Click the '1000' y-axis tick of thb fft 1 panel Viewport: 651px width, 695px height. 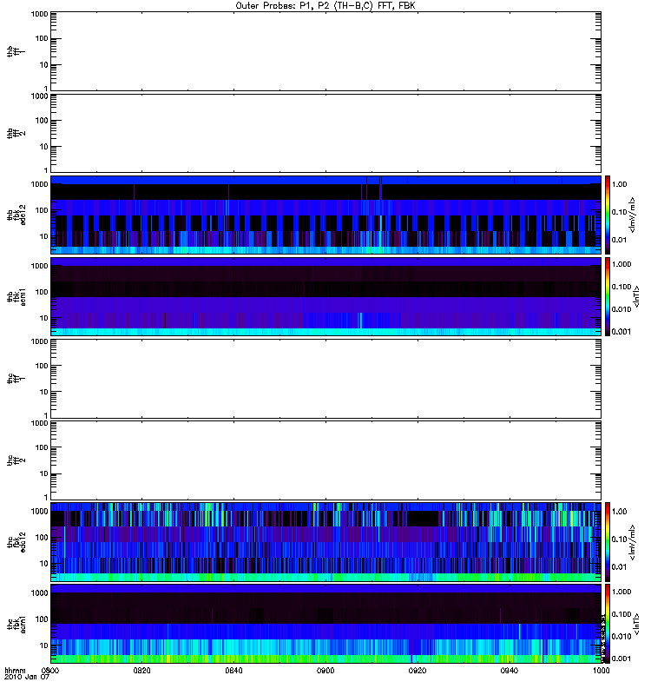(x=39, y=14)
